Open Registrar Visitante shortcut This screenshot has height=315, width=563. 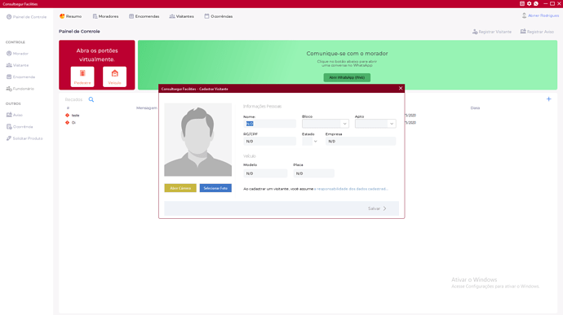492,32
